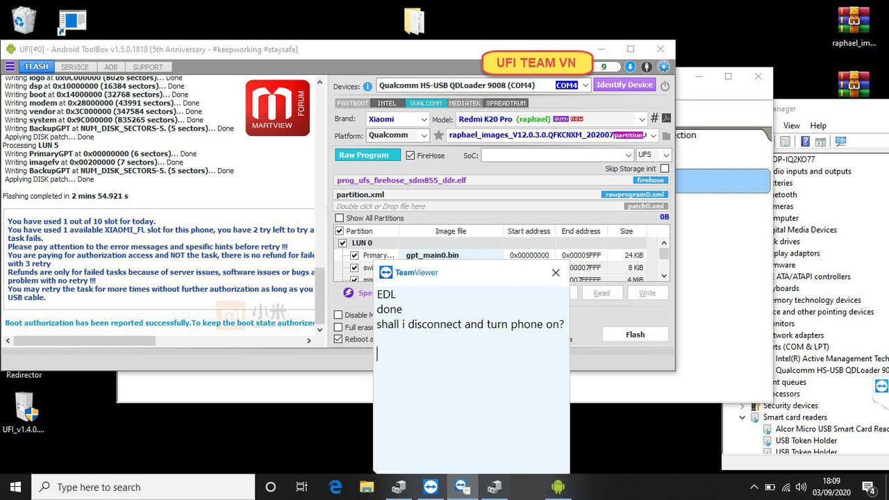This screenshot has width=889, height=500.
Task: Launch Microsoft Edge from taskbar
Action: (x=336, y=487)
